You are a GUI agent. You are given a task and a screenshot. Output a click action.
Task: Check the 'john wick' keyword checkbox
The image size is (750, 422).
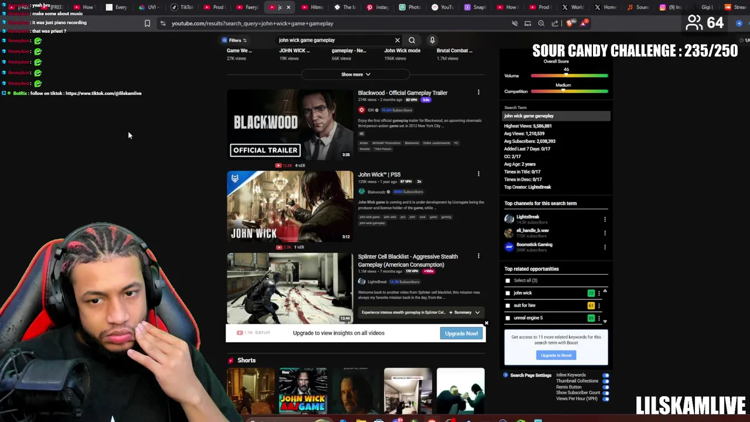coord(507,293)
